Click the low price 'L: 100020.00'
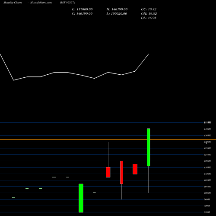This screenshot has height=216, width=216. [x=117, y=14]
